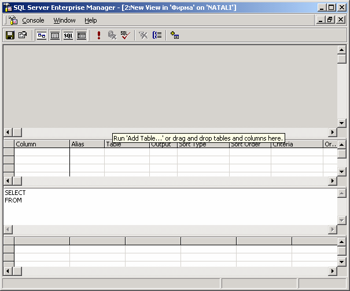Open the Help menu
This screenshot has height=291, width=350.
[x=91, y=20]
